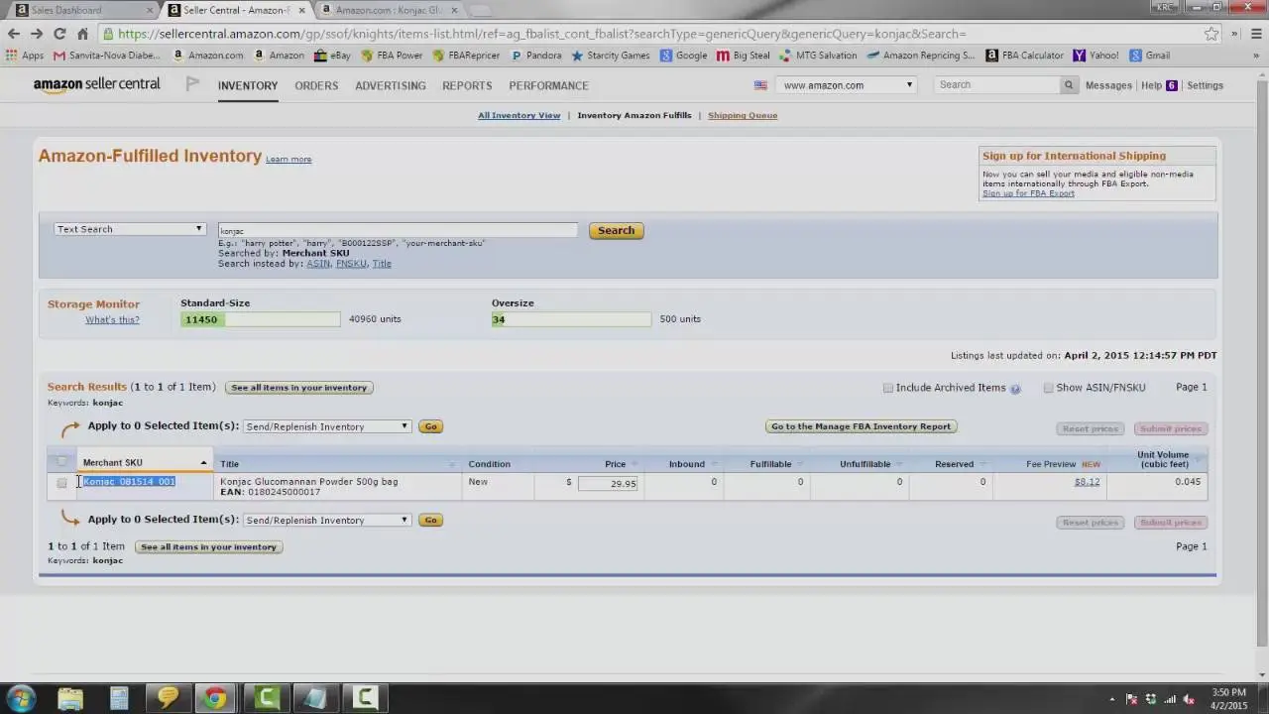Open the REPORTS menu
Viewport: 1269px width, 714px height.
467,85
